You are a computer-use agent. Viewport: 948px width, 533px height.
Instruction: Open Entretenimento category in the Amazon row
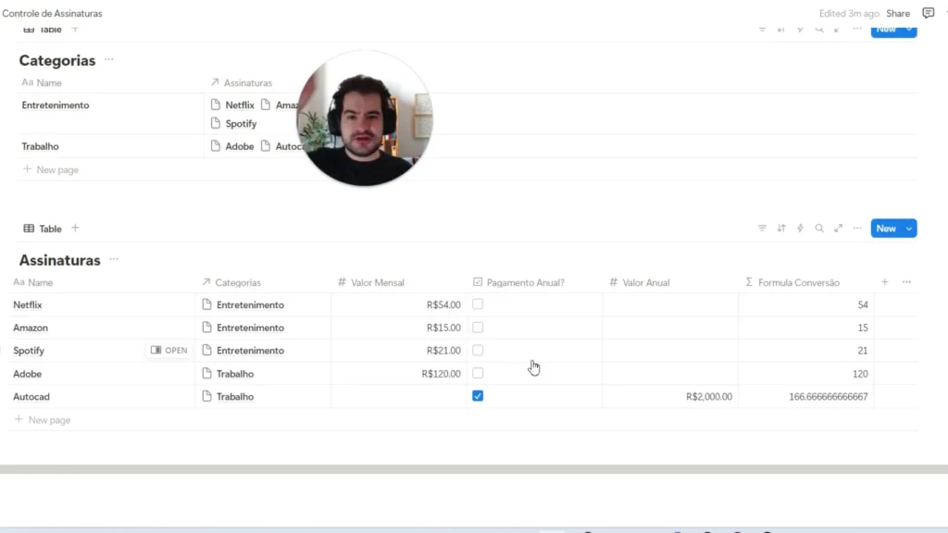coord(243,328)
